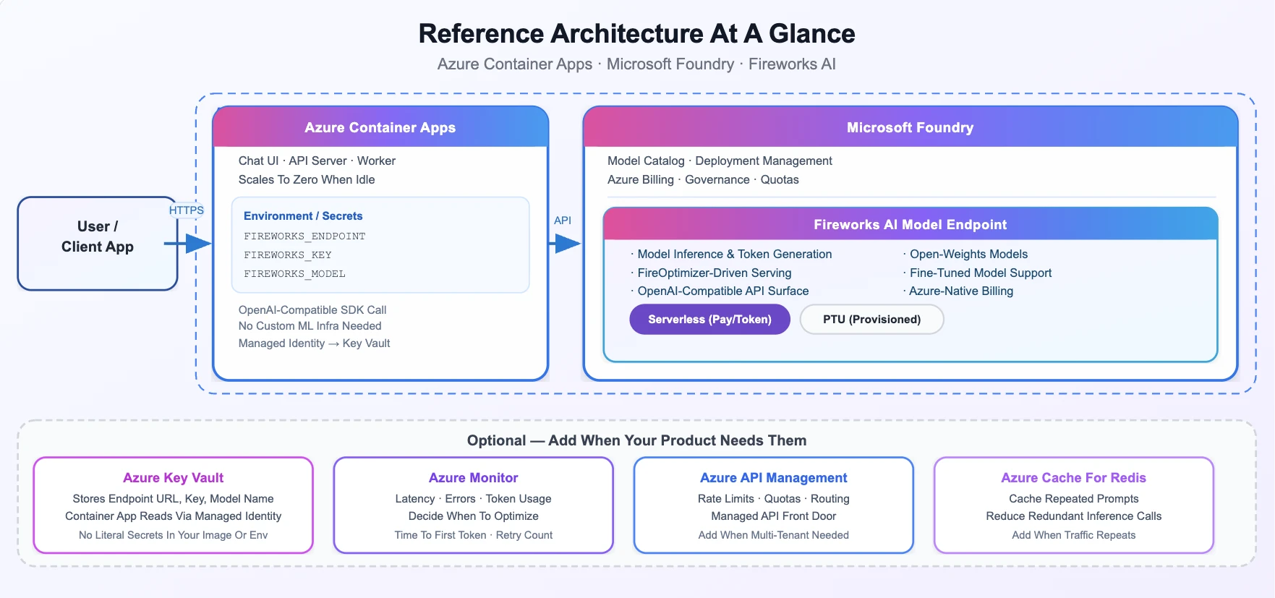Screen dimensions: 1275x598
Task: Select the Azure Container Apps header
Action: 380,127
